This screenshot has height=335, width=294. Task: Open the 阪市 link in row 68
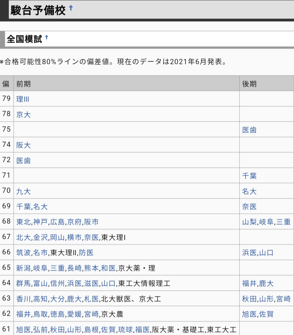click(x=91, y=222)
